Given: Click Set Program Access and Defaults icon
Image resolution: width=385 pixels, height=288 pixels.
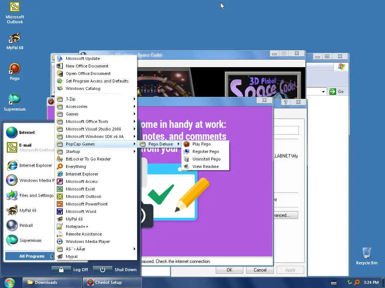Looking at the screenshot, I should click(60, 81).
